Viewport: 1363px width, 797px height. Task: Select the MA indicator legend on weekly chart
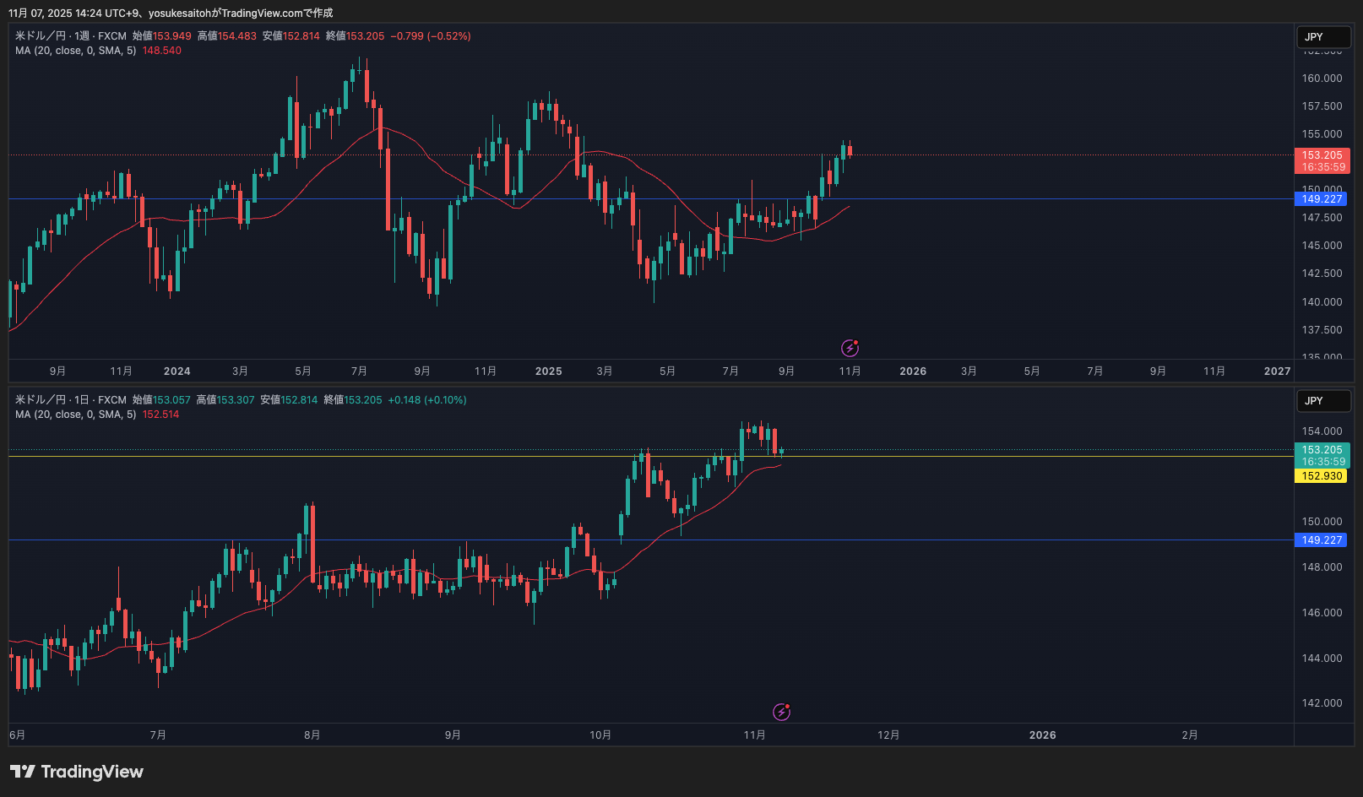75,51
